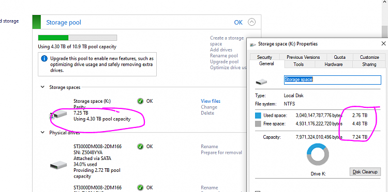Screen dimensions: 388x192
Task: Click the blue info icon in upgrade notice
Action: 44,58
